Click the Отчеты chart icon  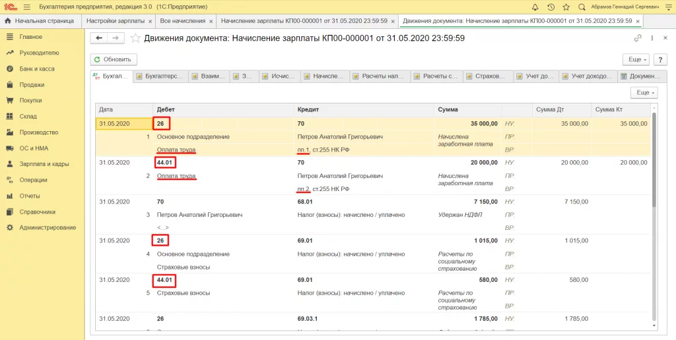coord(10,196)
